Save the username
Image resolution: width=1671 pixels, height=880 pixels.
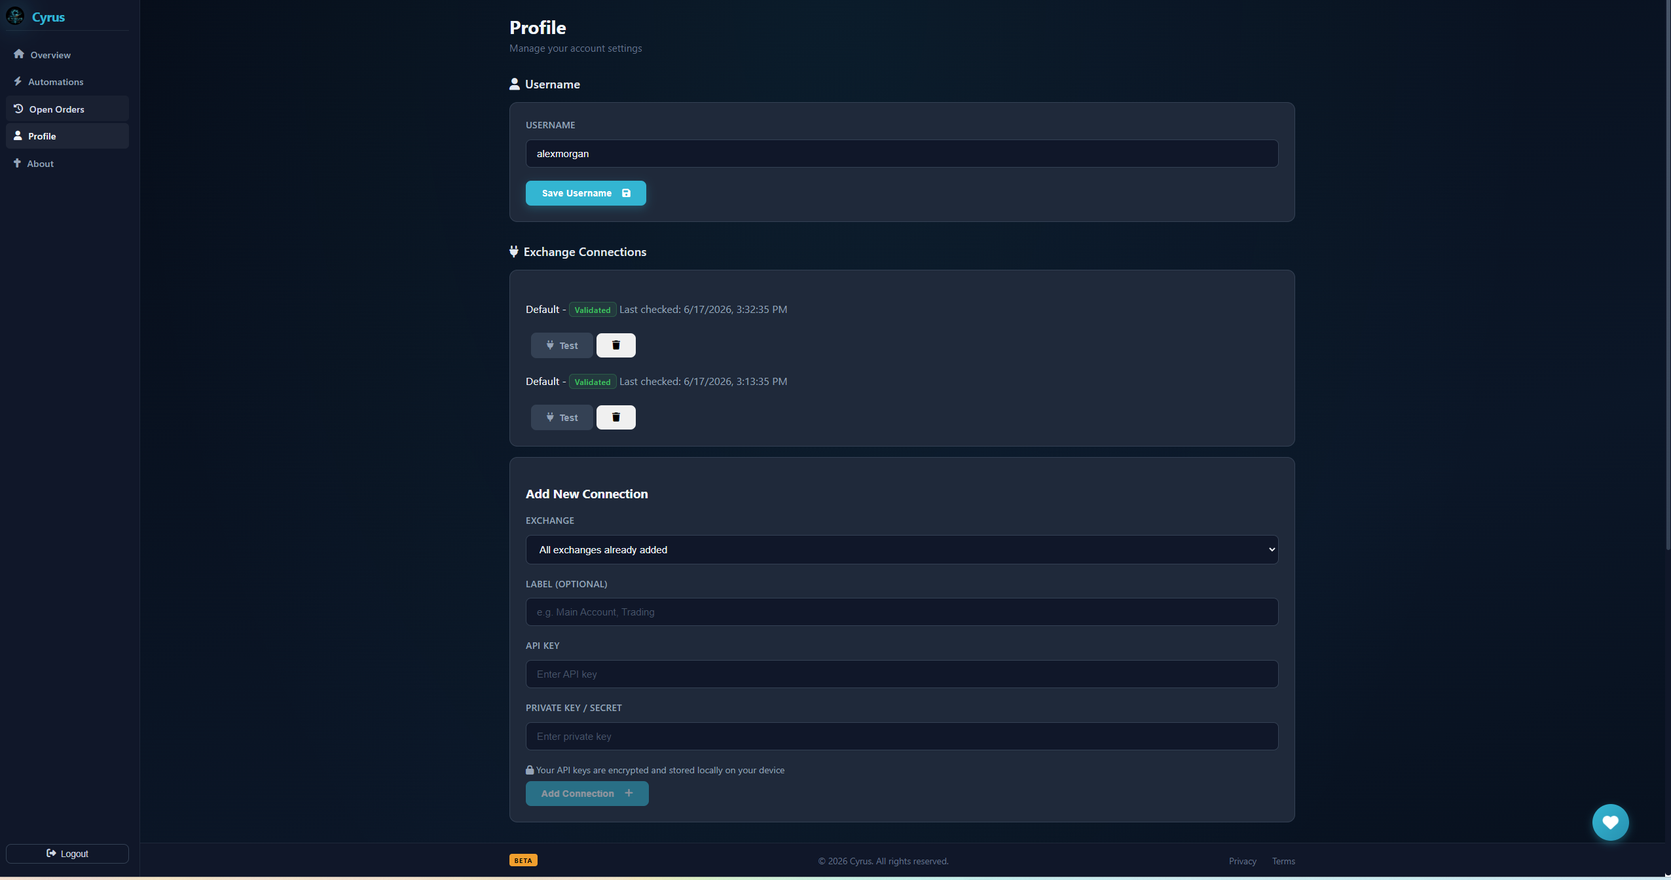click(585, 193)
